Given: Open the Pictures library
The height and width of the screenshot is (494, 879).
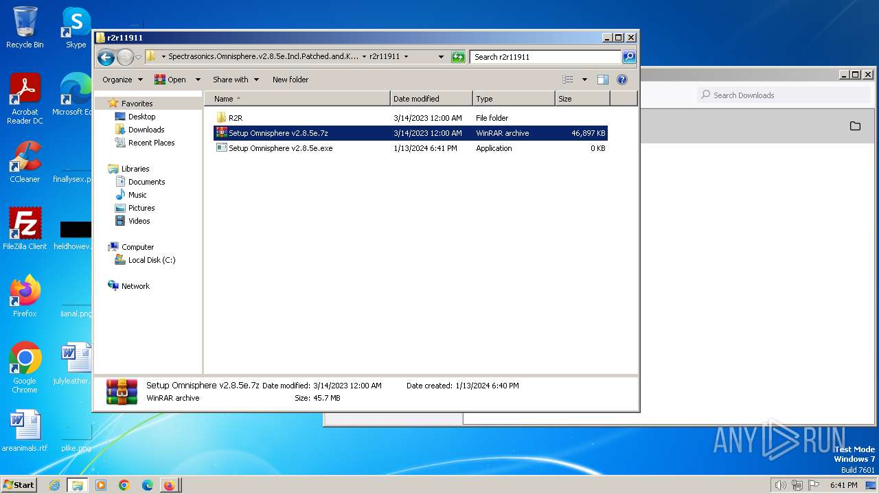Looking at the screenshot, I should tap(141, 208).
